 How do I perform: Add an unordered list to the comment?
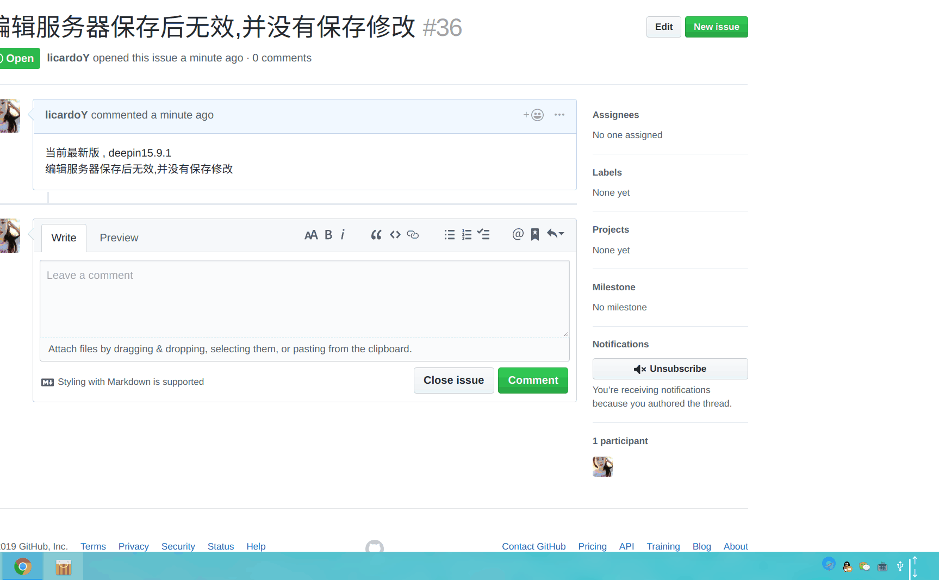click(x=449, y=234)
